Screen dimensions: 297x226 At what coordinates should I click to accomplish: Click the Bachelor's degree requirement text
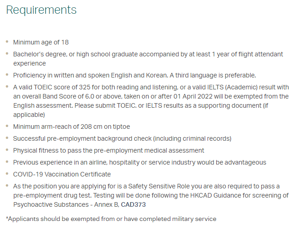pyautogui.click(x=148, y=59)
